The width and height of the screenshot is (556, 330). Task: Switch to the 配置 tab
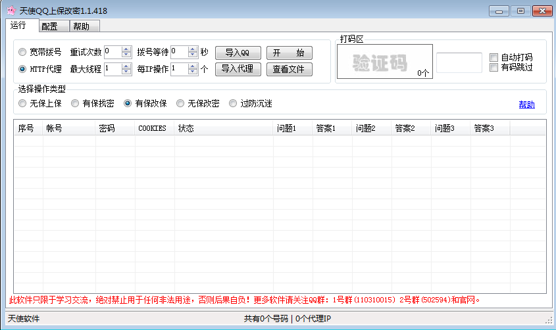pyautogui.click(x=49, y=26)
